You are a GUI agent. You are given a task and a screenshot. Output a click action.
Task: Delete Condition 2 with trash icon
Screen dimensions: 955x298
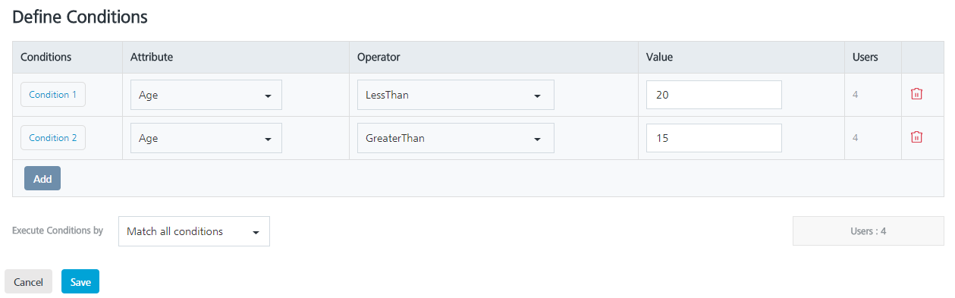(x=916, y=137)
